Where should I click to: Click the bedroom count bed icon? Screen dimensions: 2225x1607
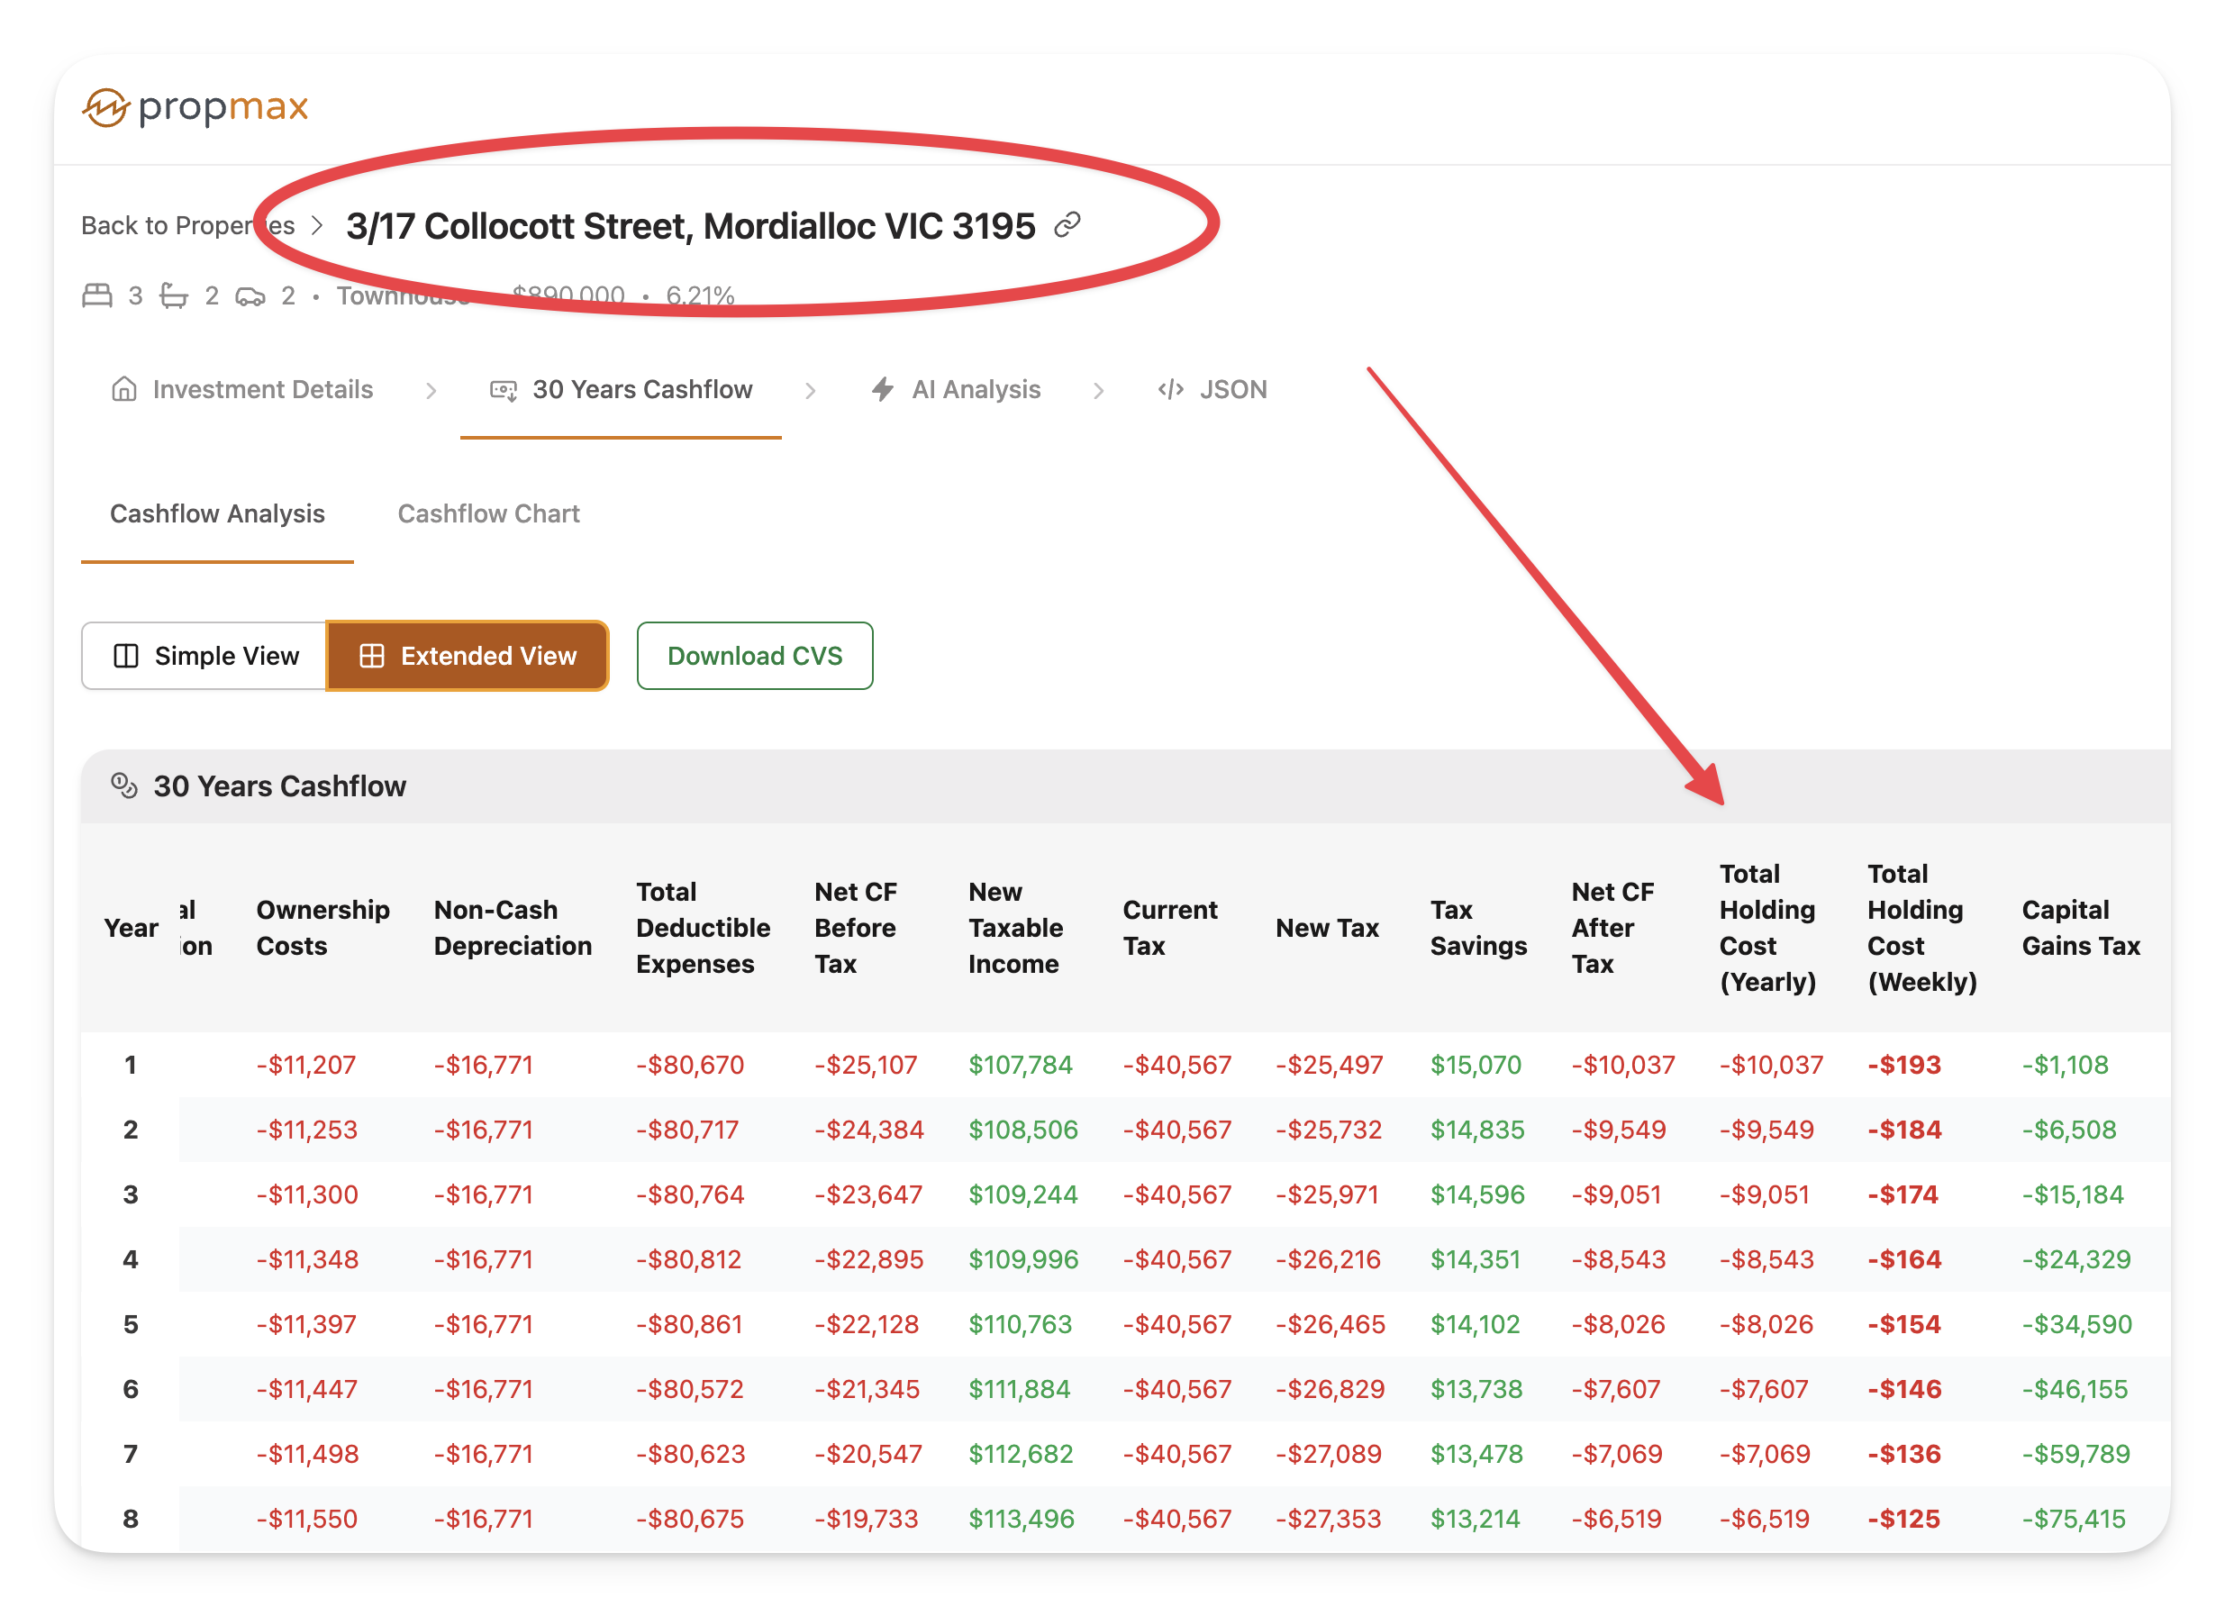[97, 295]
